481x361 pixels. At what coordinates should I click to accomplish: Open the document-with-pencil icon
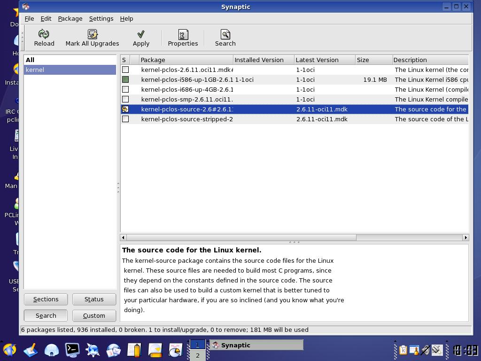click(x=134, y=350)
